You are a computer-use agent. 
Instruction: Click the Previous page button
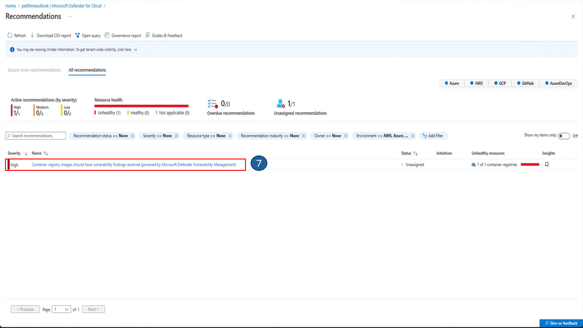26,309
